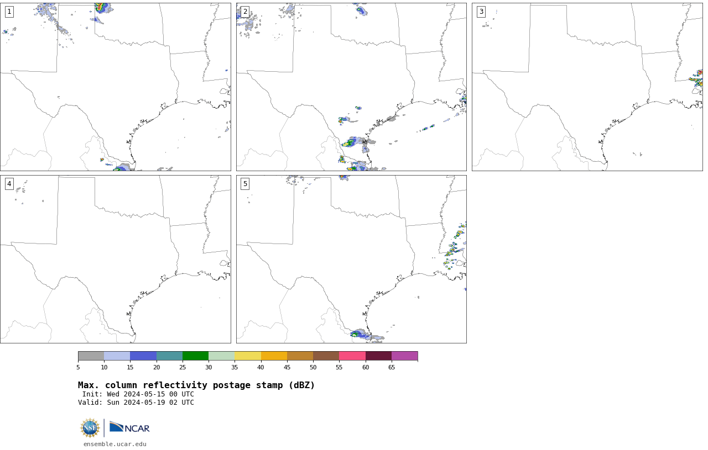The image size is (708, 450).
Task: Open ensemble member 3 map panel
Action: (x=587, y=87)
